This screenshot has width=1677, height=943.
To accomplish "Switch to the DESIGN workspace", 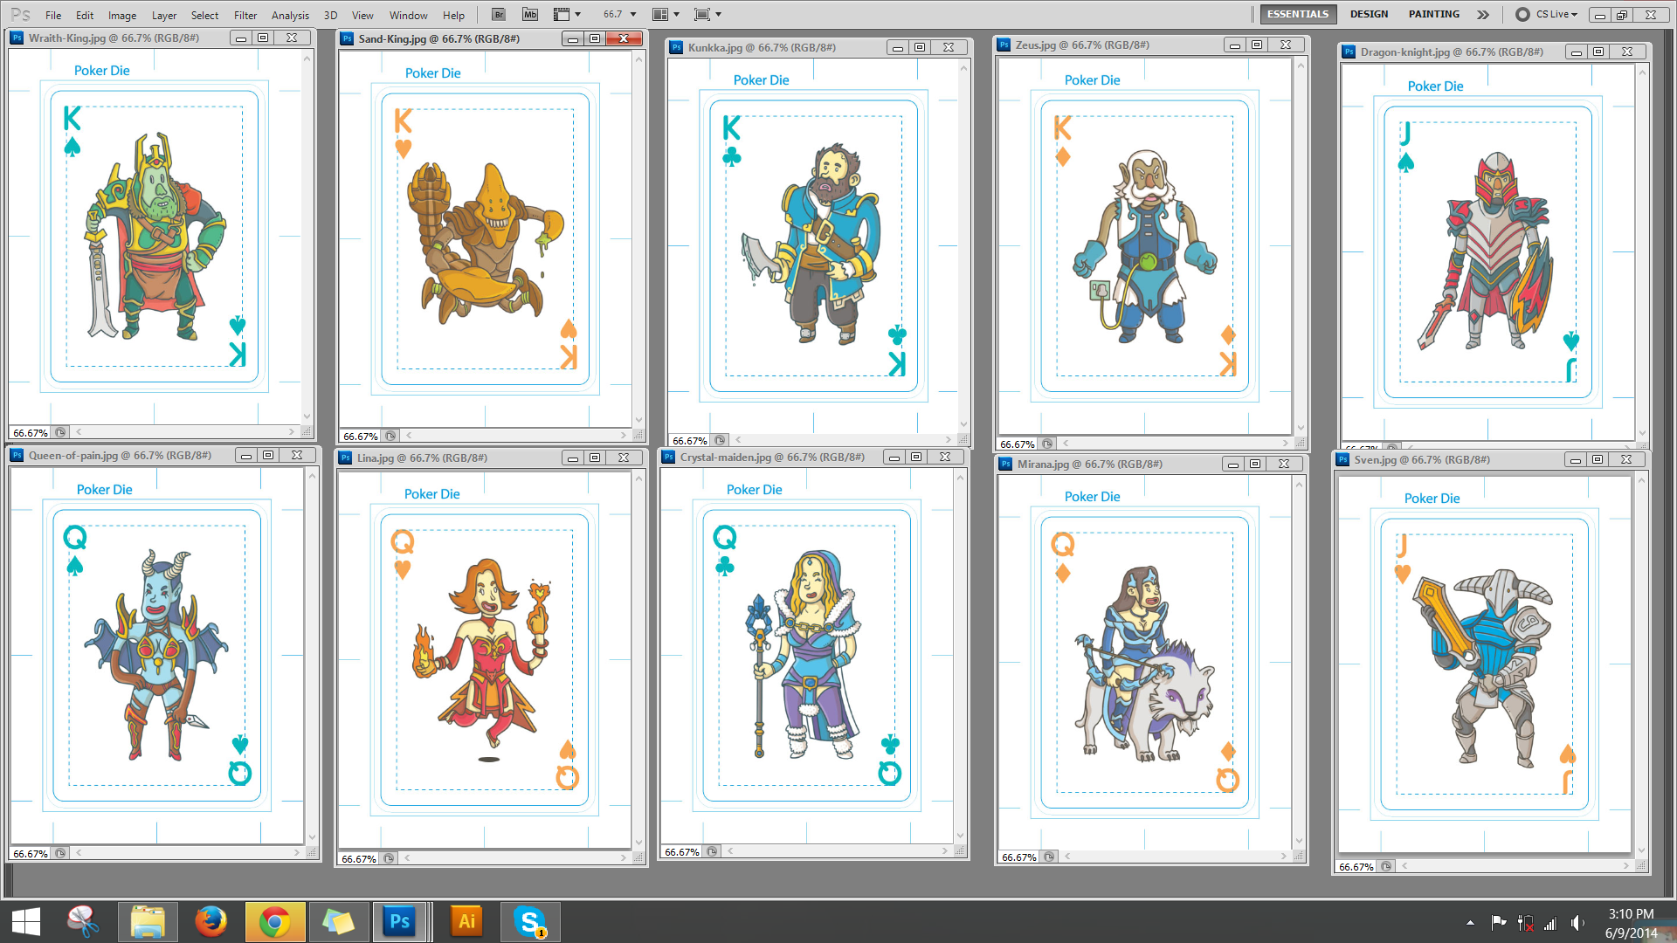I will point(1368,14).
